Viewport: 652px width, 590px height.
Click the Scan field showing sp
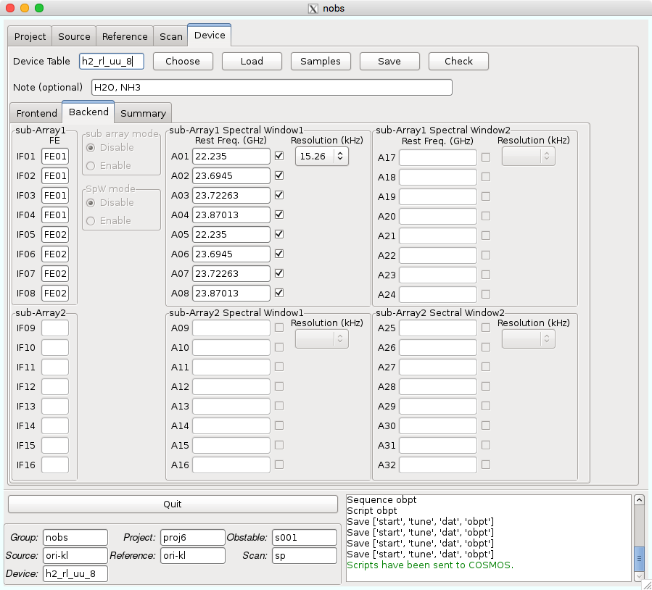point(305,555)
